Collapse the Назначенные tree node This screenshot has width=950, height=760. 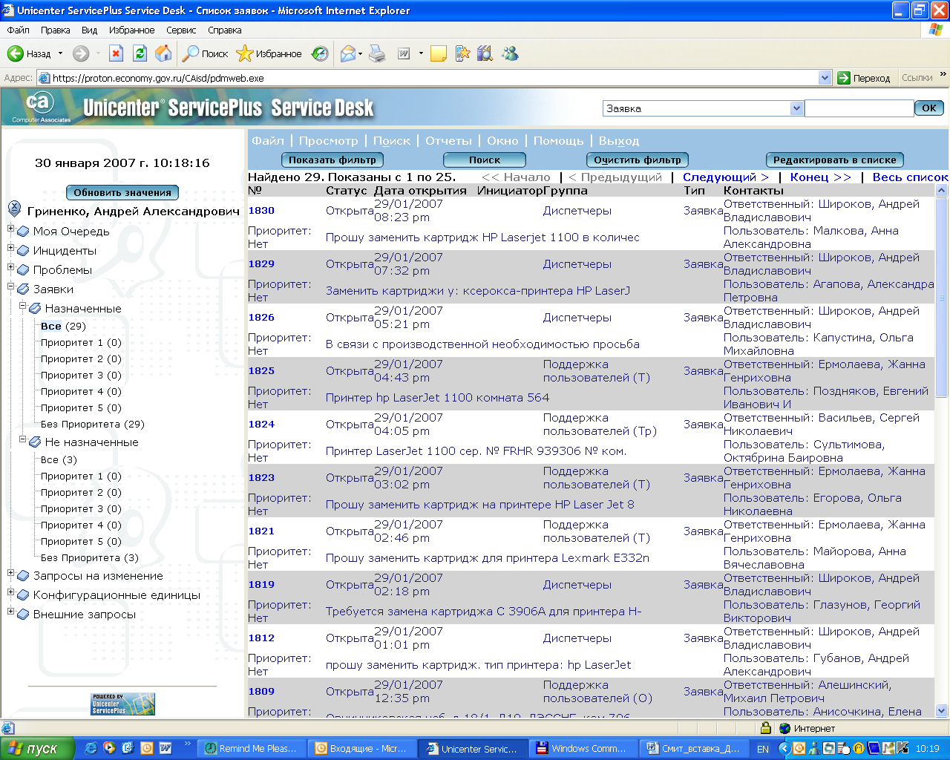[23, 306]
